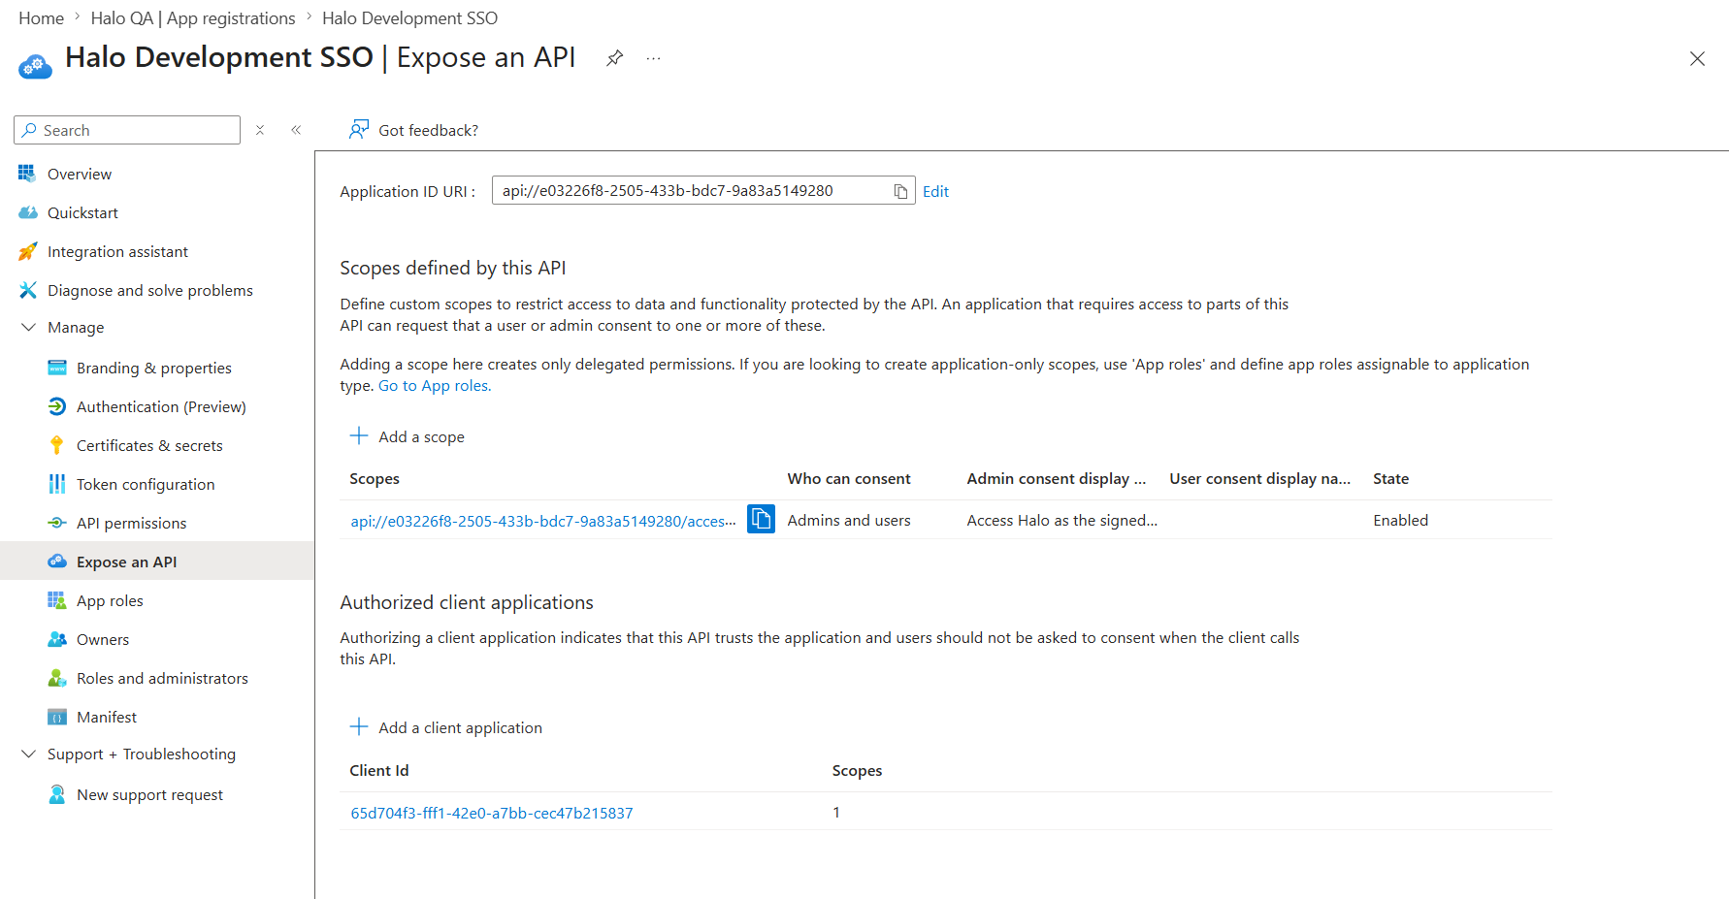The width and height of the screenshot is (1729, 899).
Task: Click the Overview grid icon in sidebar
Action: pos(27,173)
